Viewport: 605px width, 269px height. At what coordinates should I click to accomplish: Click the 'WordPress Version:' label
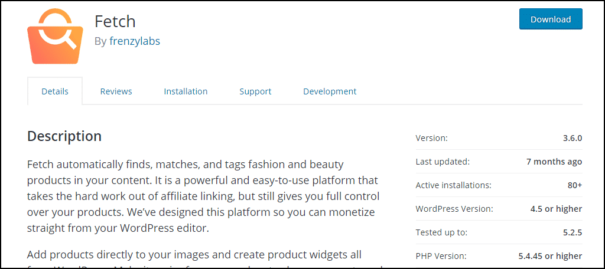454,209
